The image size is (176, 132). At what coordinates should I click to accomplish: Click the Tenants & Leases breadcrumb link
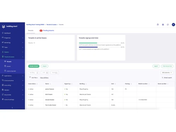tap(51, 25)
